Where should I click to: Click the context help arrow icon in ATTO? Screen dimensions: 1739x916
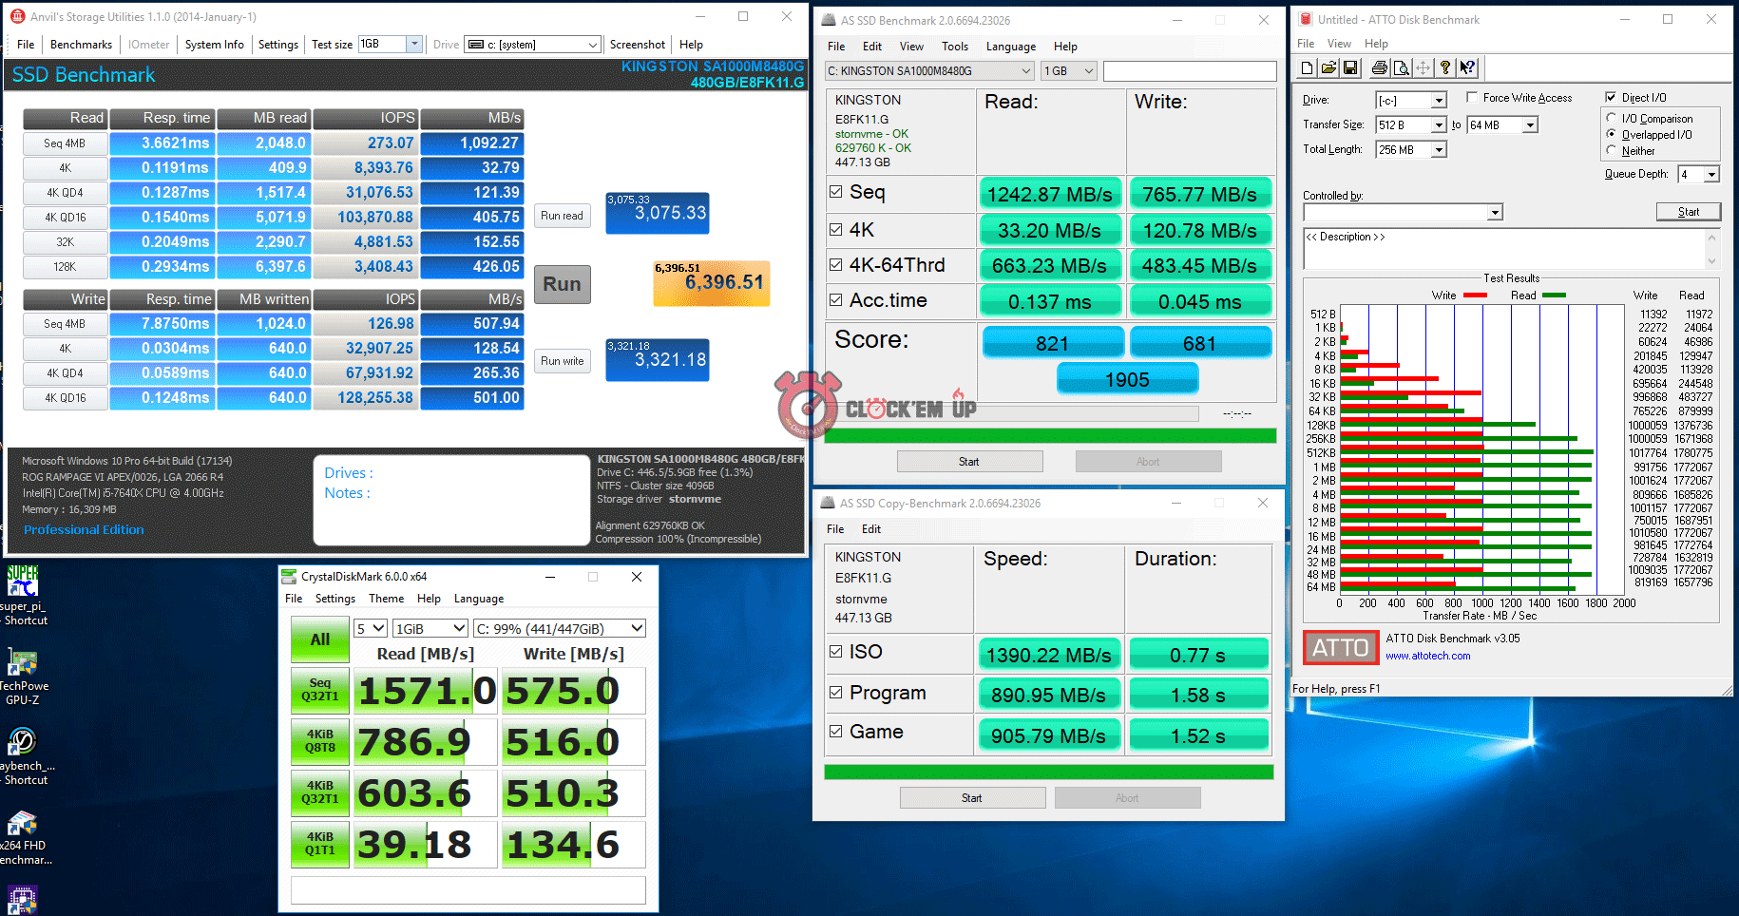point(1468,67)
